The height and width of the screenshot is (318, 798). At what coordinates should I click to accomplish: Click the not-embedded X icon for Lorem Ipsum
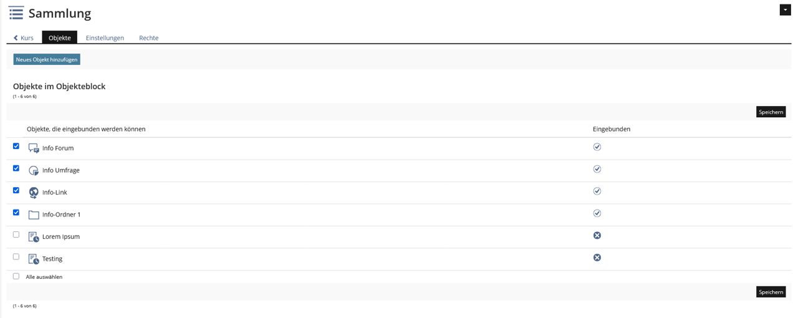597,236
